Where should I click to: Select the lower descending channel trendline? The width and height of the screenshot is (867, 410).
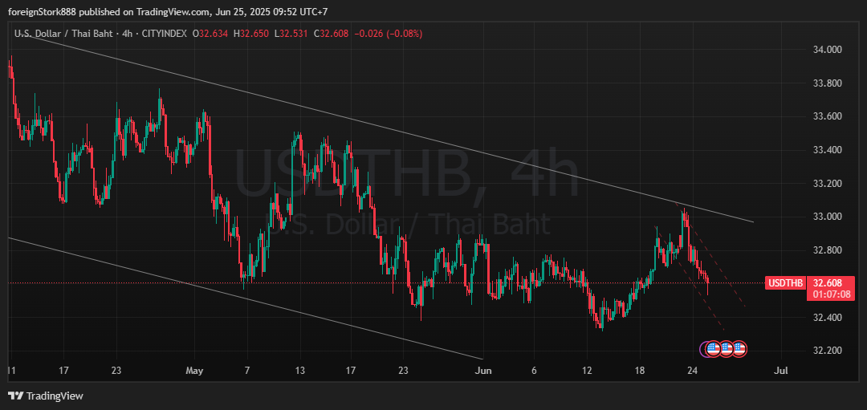246,298
